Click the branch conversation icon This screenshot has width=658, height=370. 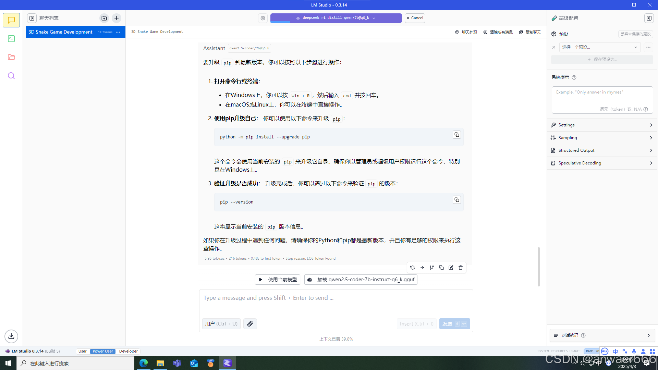432,268
